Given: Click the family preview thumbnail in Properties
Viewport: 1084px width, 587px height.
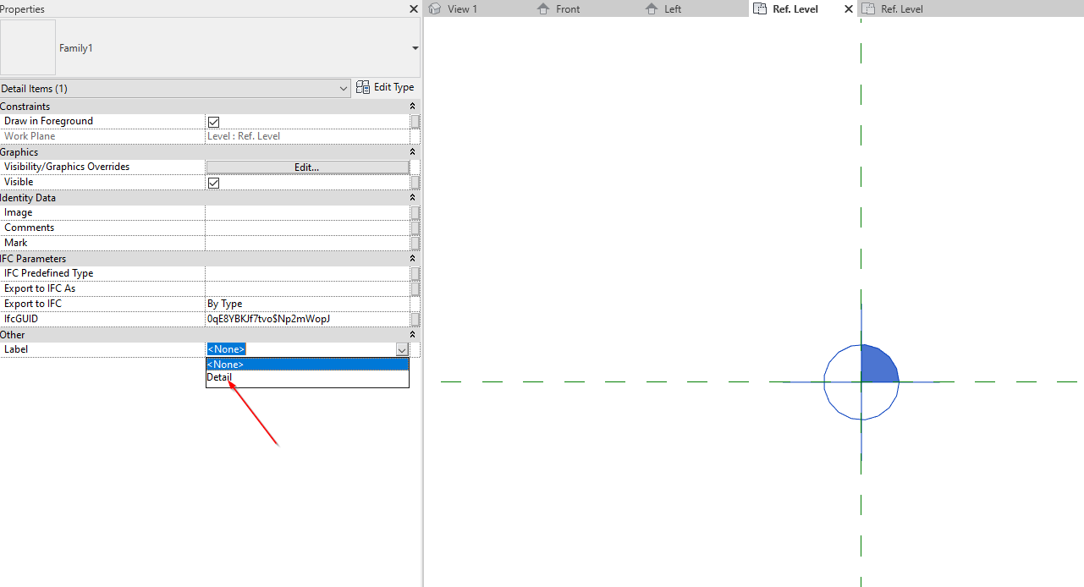Looking at the screenshot, I should (x=27, y=47).
